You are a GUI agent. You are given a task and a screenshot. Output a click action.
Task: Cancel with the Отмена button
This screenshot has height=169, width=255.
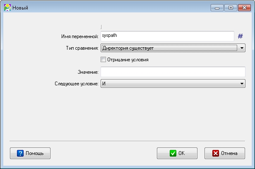click(225, 153)
